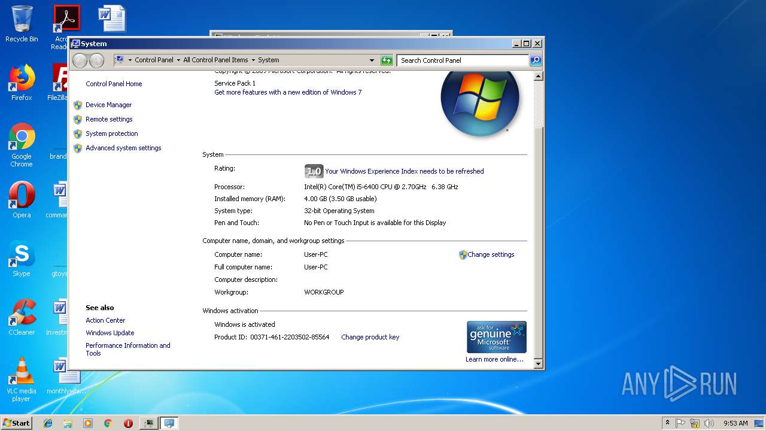
Task: Click Change settings link
Action: (491, 254)
